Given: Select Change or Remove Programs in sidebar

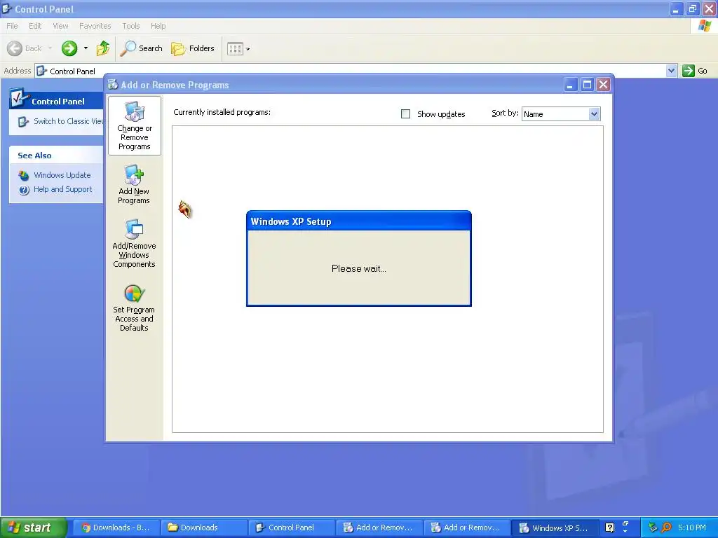Looking at the screenshot, I should point(134,125).
